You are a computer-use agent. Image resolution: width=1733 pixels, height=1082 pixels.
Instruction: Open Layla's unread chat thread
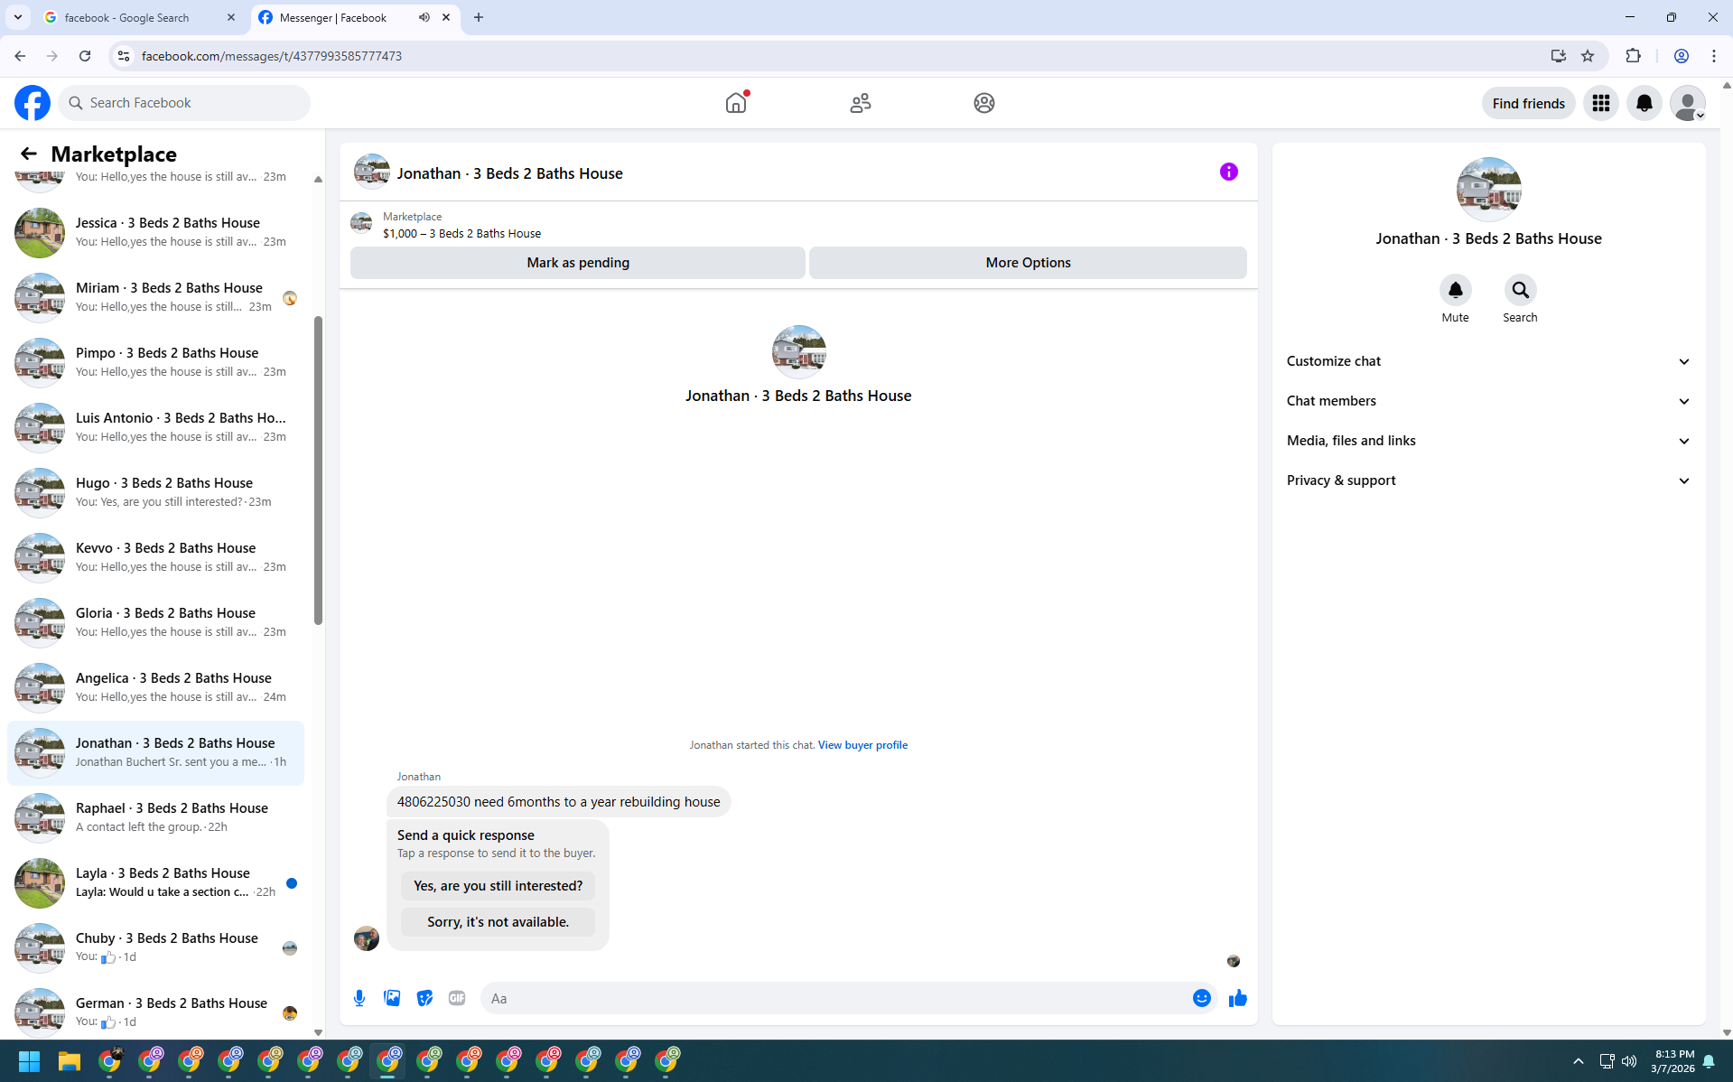click(x=155, y=882)
